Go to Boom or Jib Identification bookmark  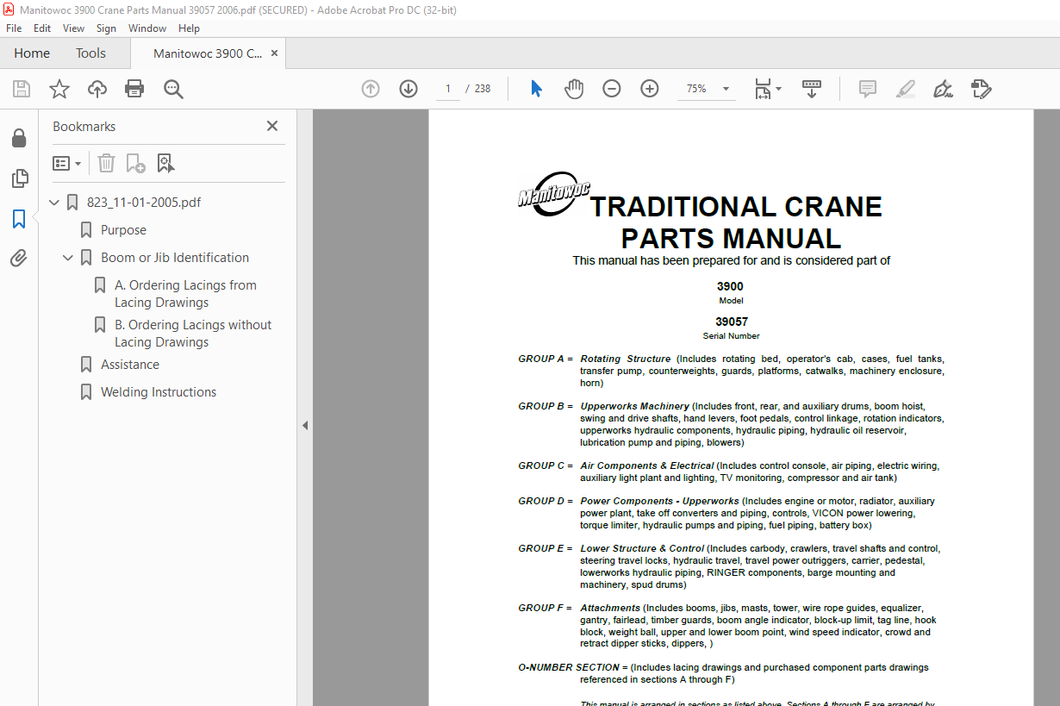pyautogui.click(x=175, y=258)
